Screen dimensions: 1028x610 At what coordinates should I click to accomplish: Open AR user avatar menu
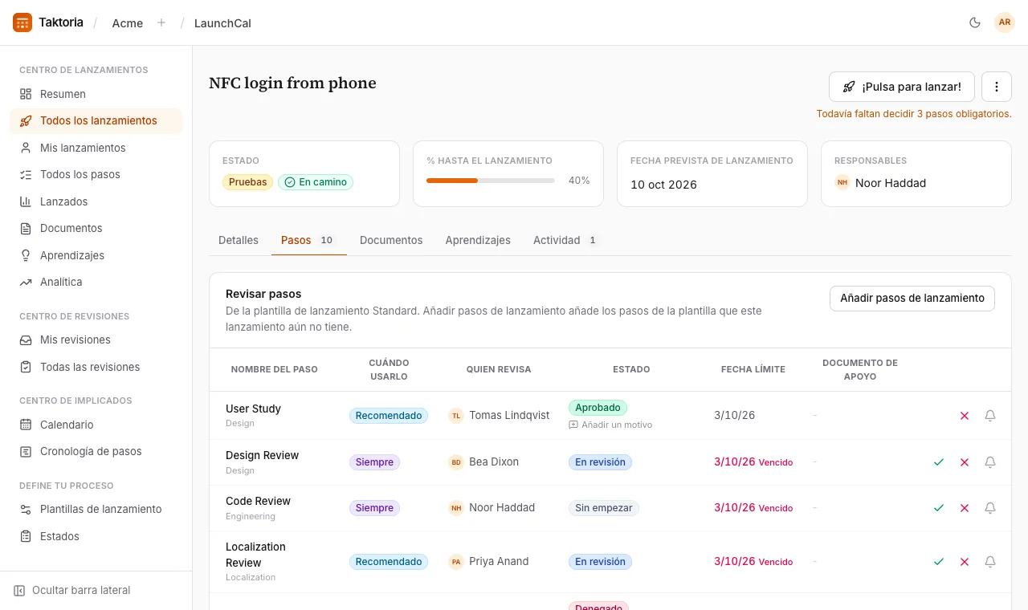point(1005,22)
